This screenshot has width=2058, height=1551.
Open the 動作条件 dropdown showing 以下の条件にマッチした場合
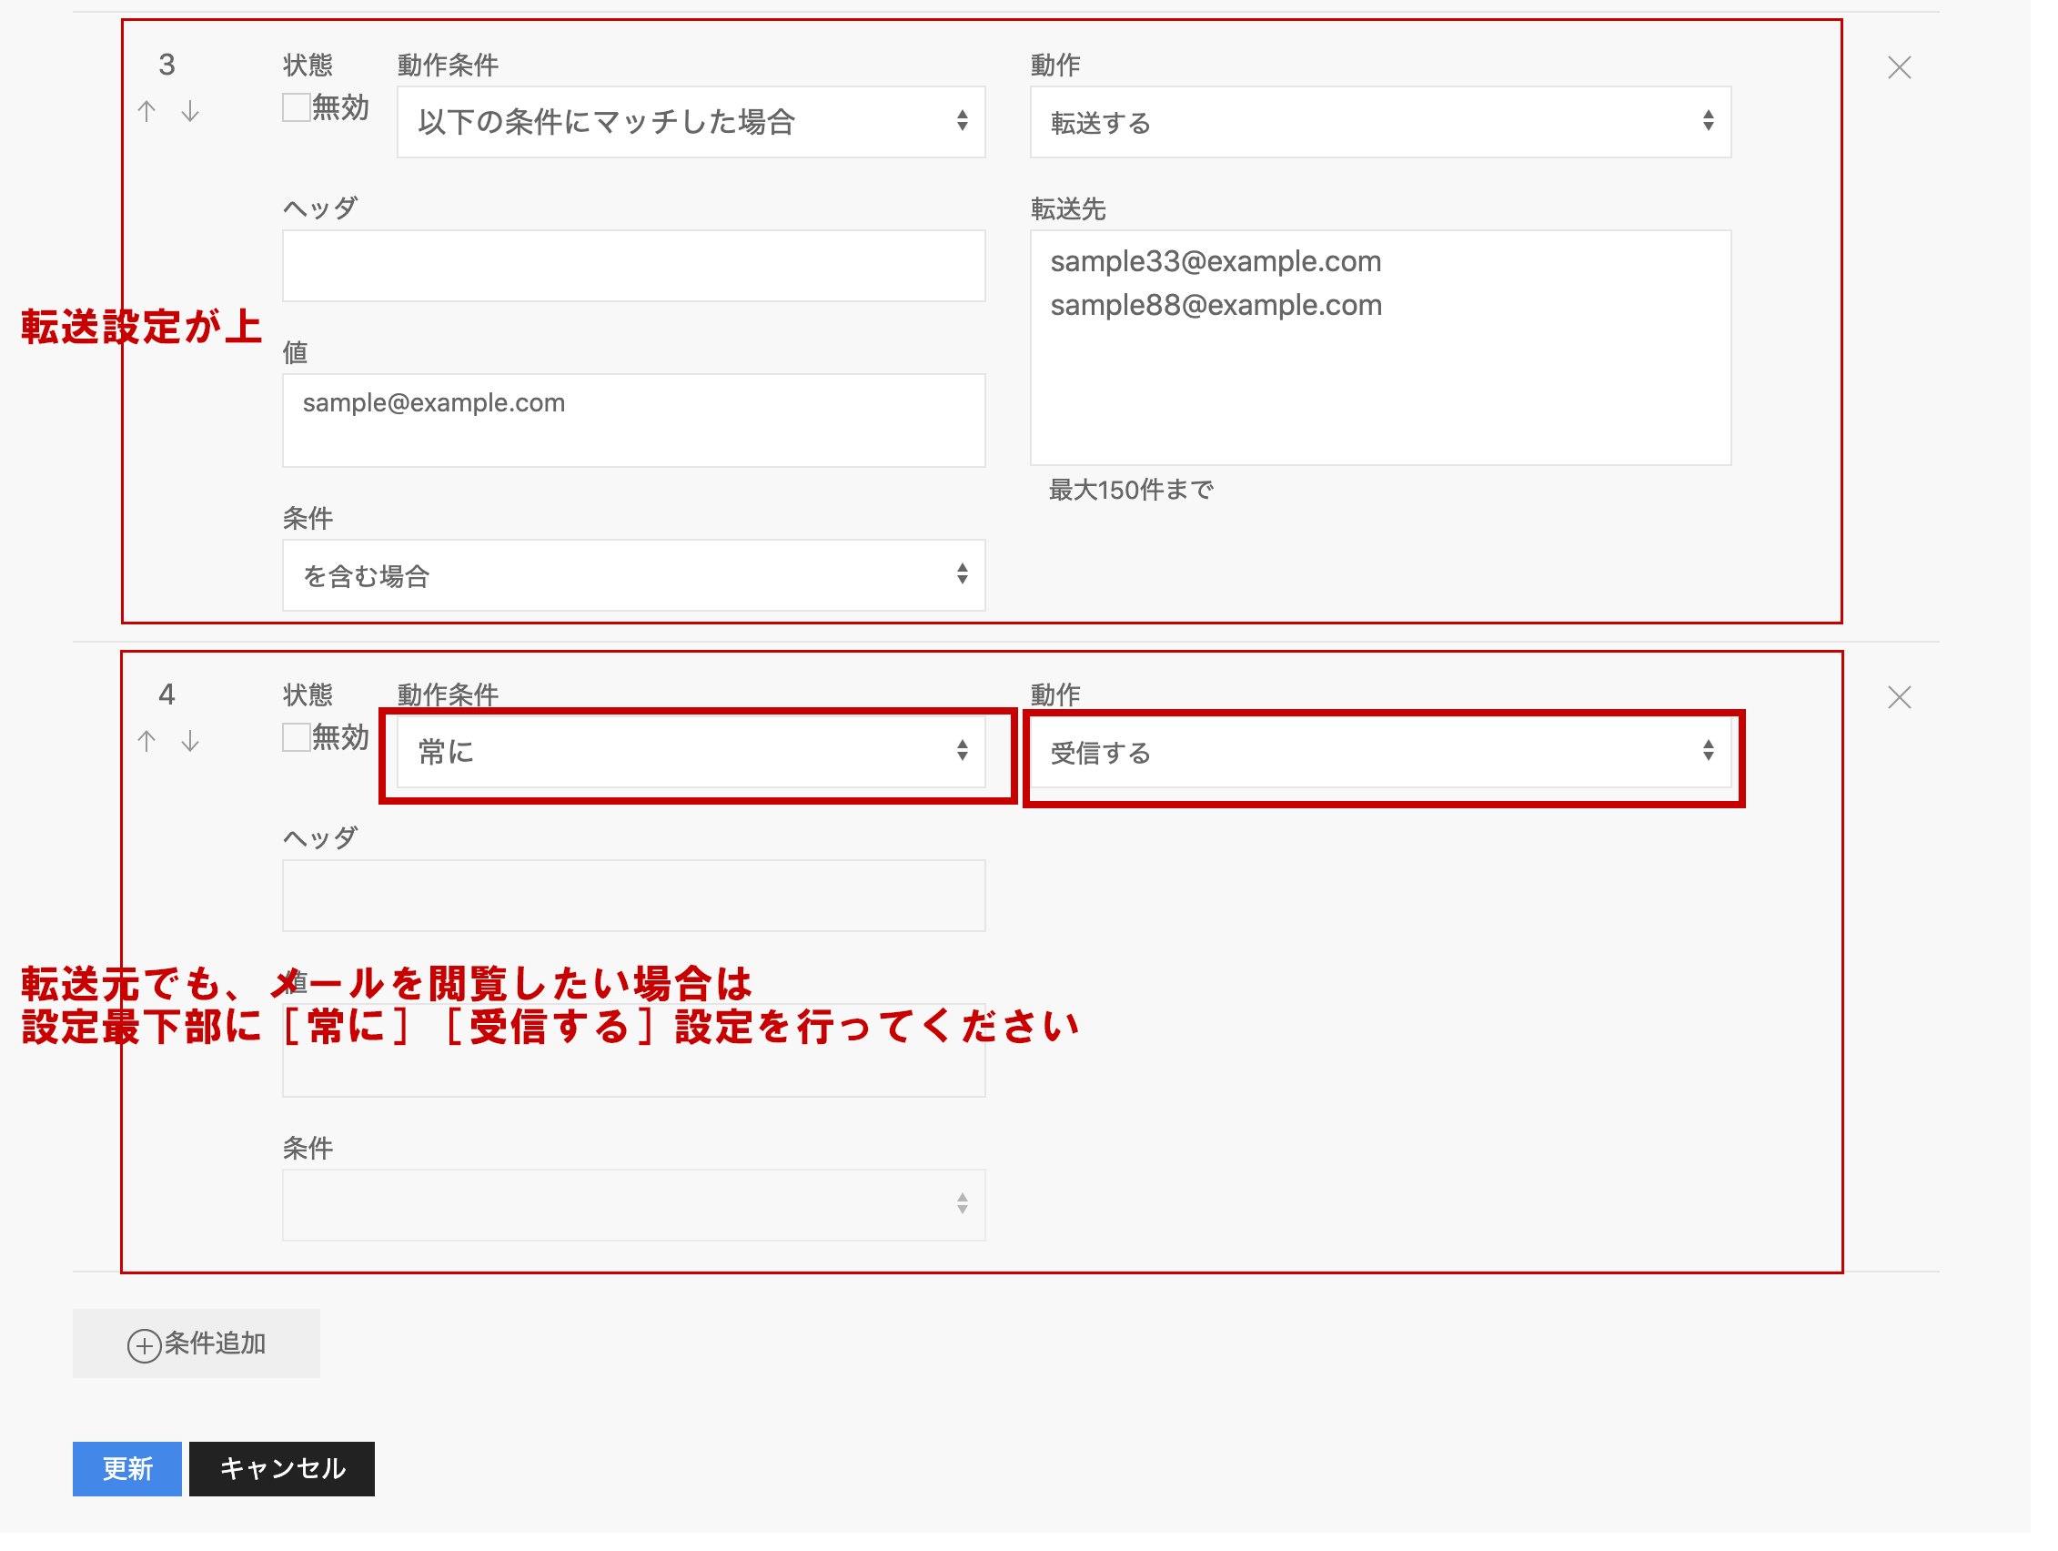[x=691, y=122]
